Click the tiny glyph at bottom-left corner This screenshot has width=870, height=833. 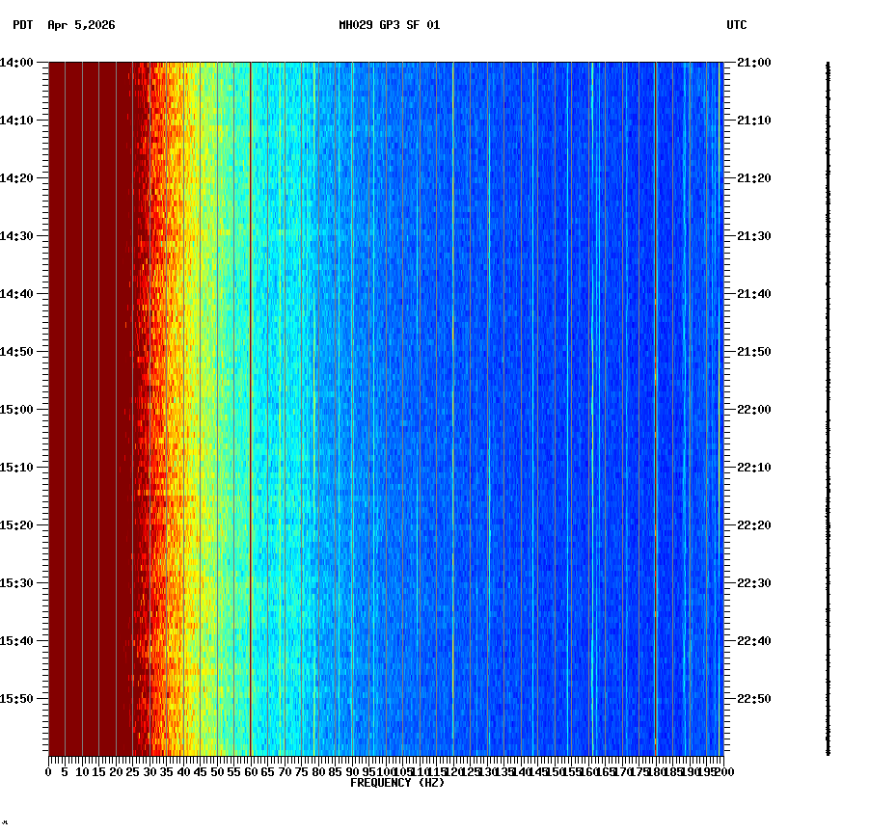coord(6,824)
